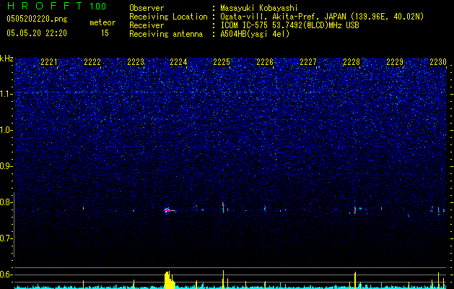The width and height of the screenshot is (454, 289).
Task: Click the kHz axis unit label
Action: (x=6, y=59)
